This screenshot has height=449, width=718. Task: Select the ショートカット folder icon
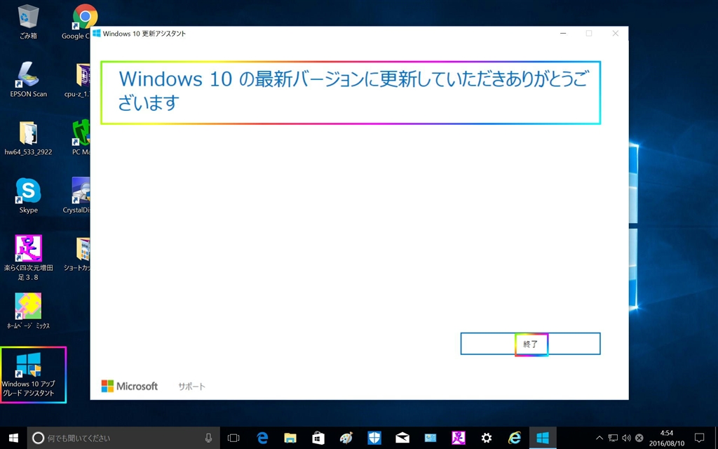click(x=77, y=253)
